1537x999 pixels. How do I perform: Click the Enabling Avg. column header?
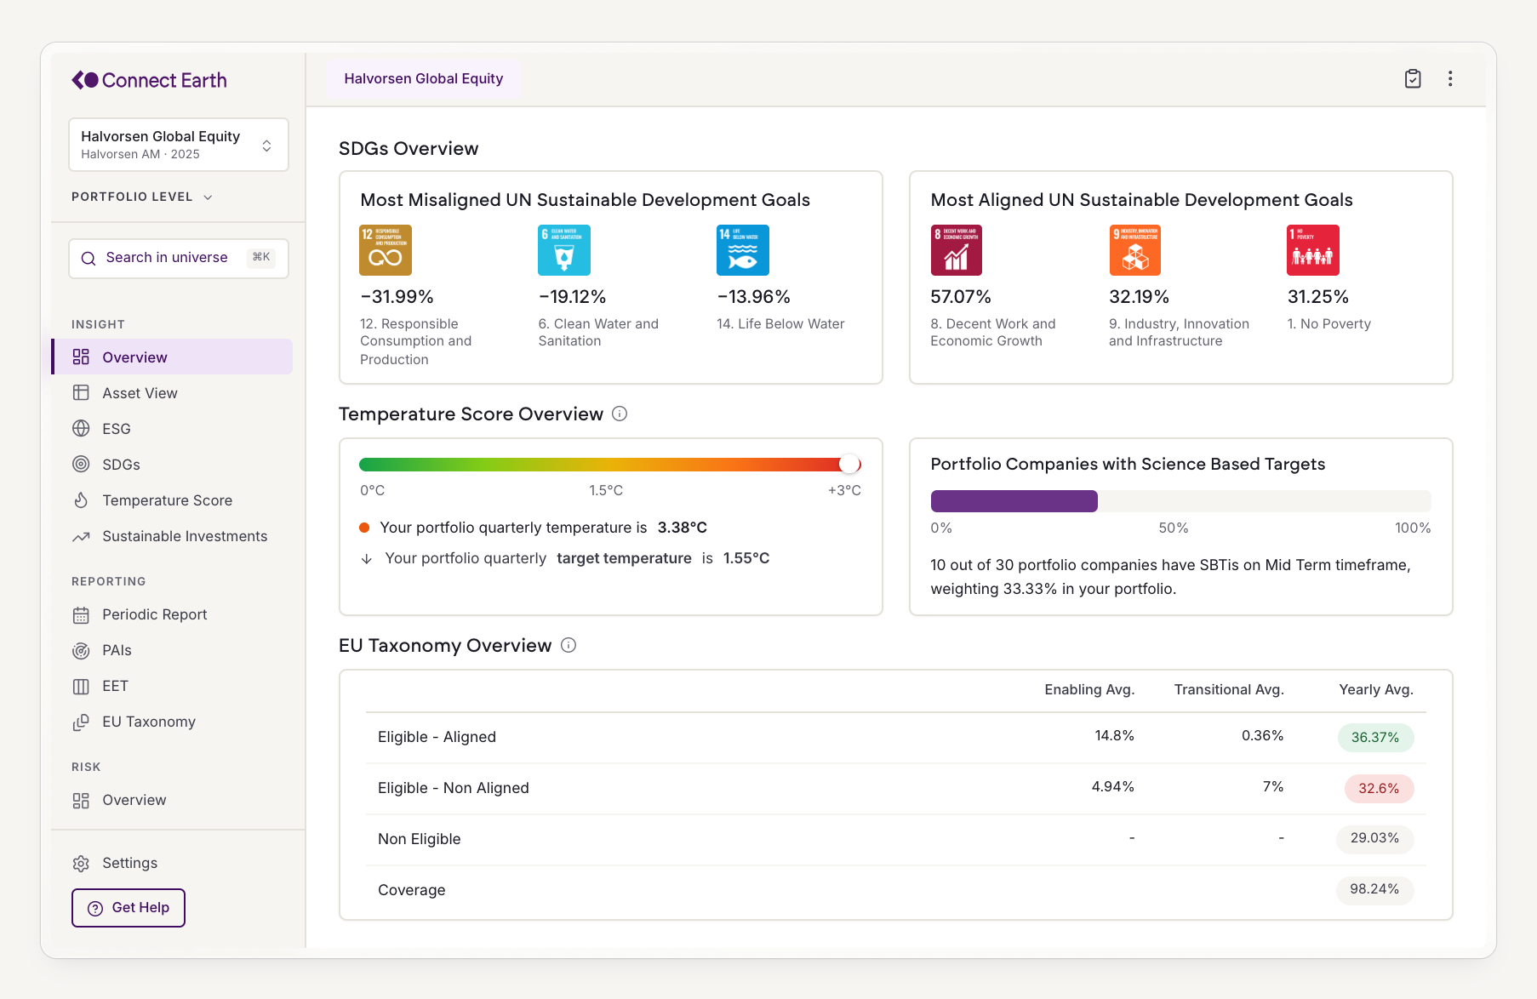[x=1089, y=689]
